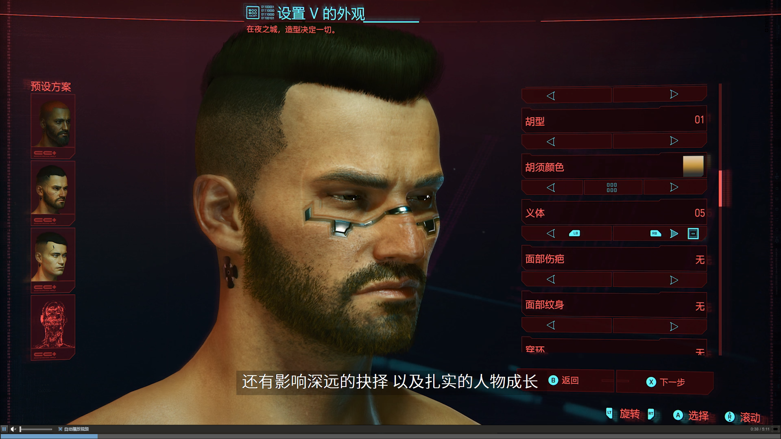Unmute the video sound

pos(13,429)
